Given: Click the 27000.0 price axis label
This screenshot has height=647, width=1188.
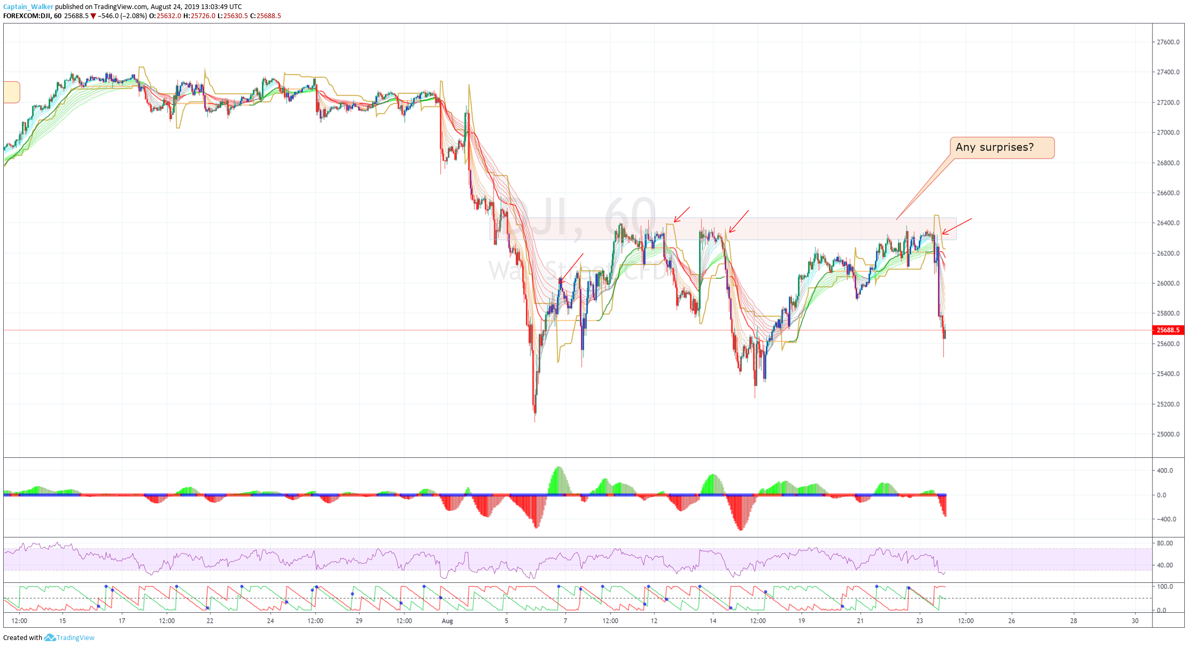Looking at the screenshot, I should [x=1168, y=132].
